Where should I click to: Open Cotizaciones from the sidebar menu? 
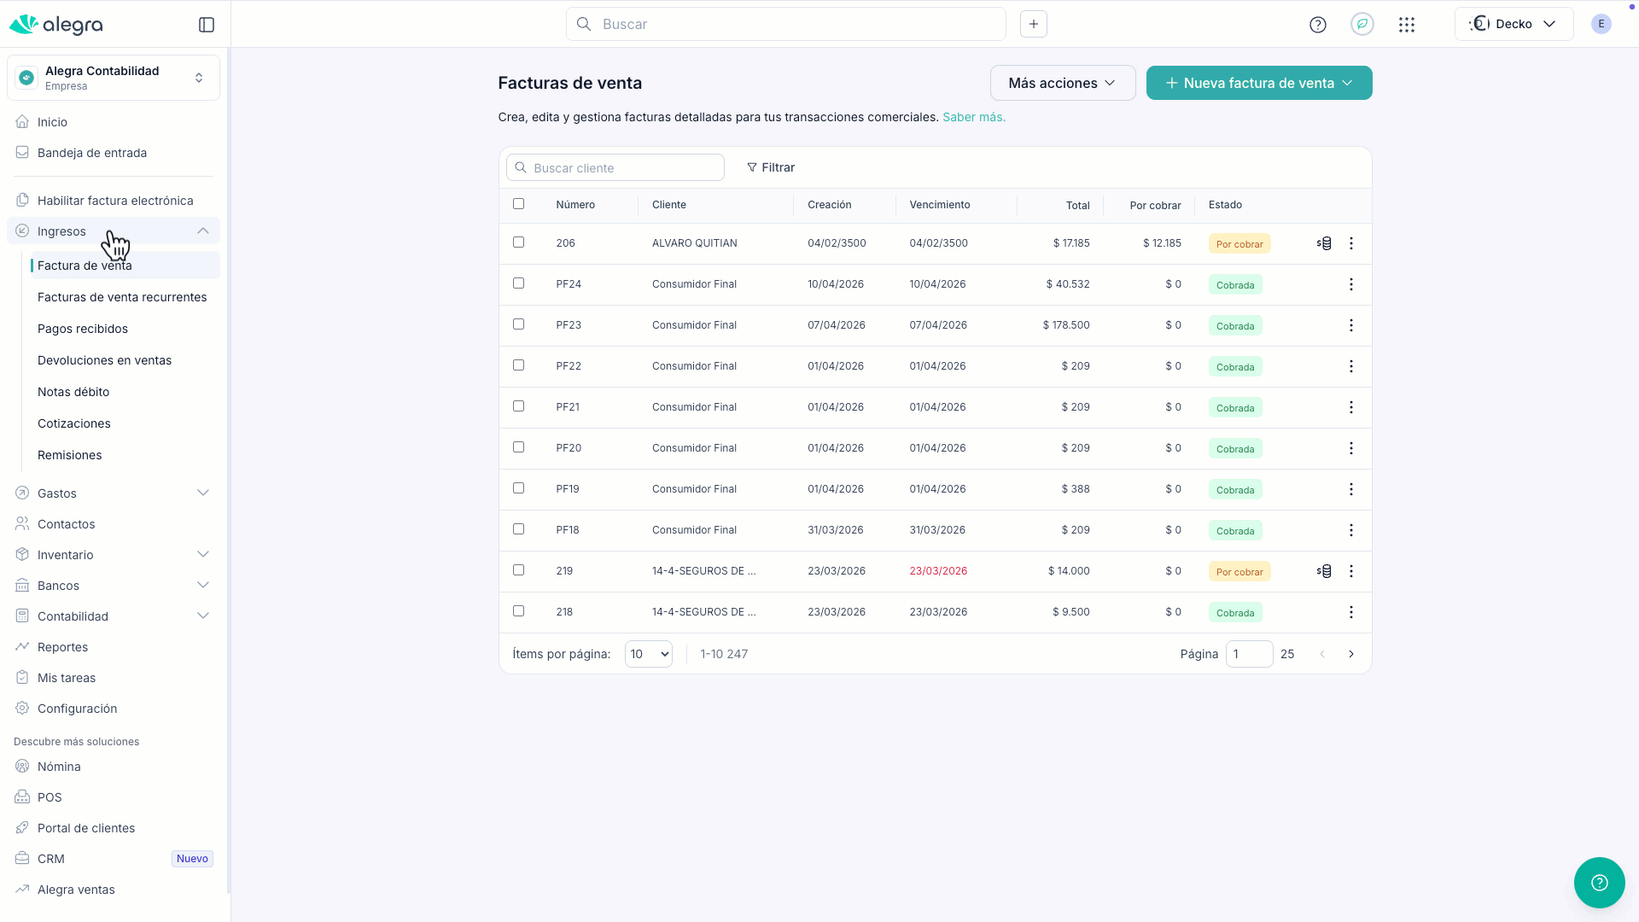coord(74,423)
